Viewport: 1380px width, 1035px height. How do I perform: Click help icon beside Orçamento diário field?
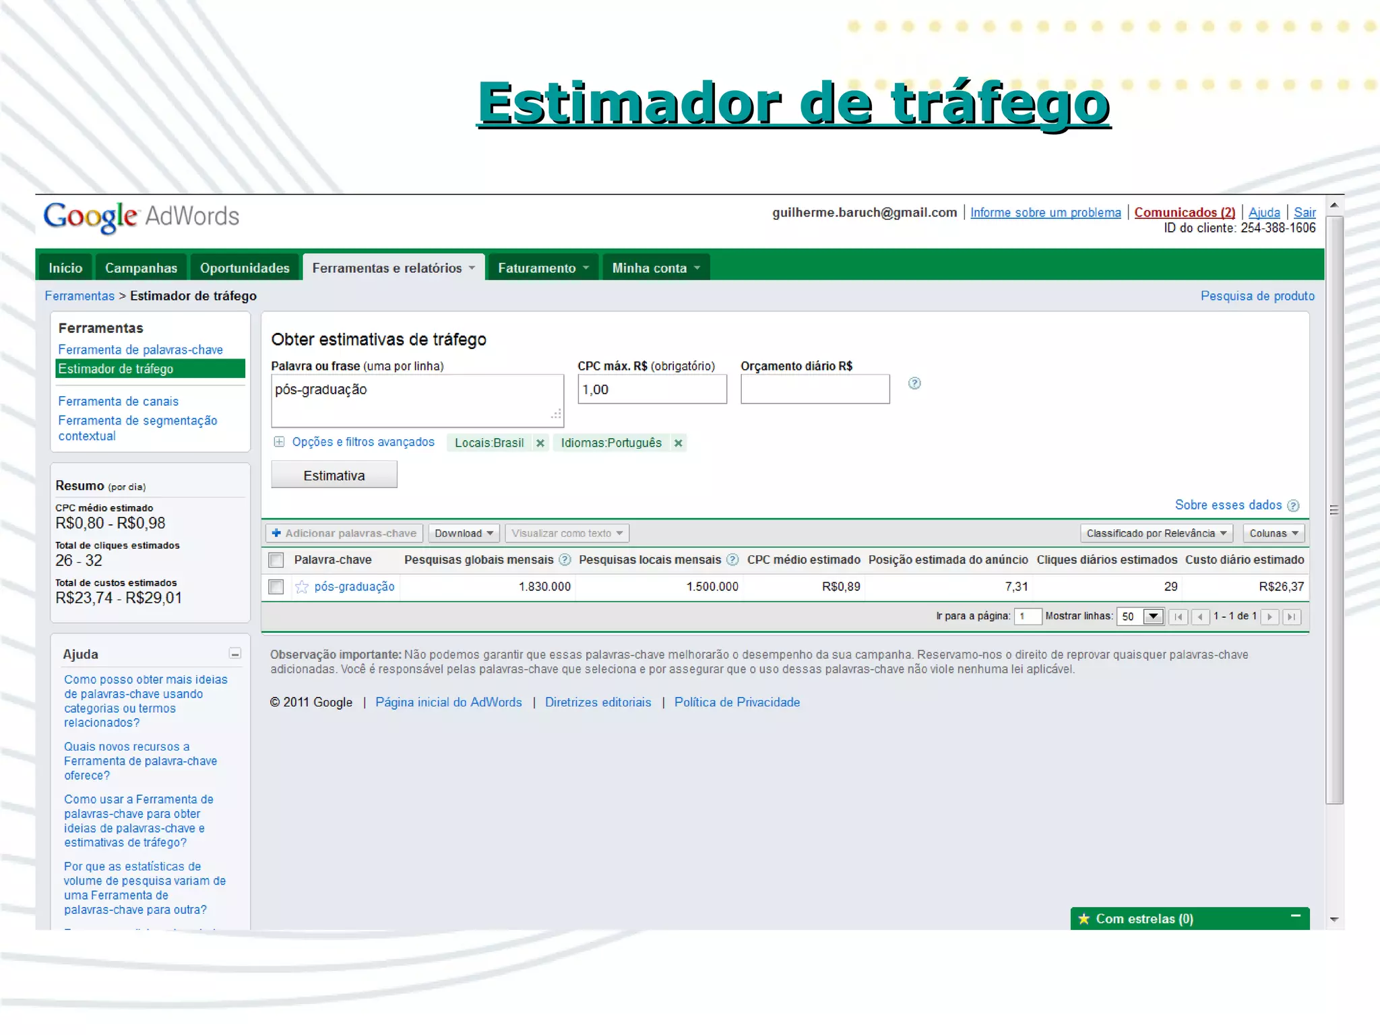click(914, 383)
